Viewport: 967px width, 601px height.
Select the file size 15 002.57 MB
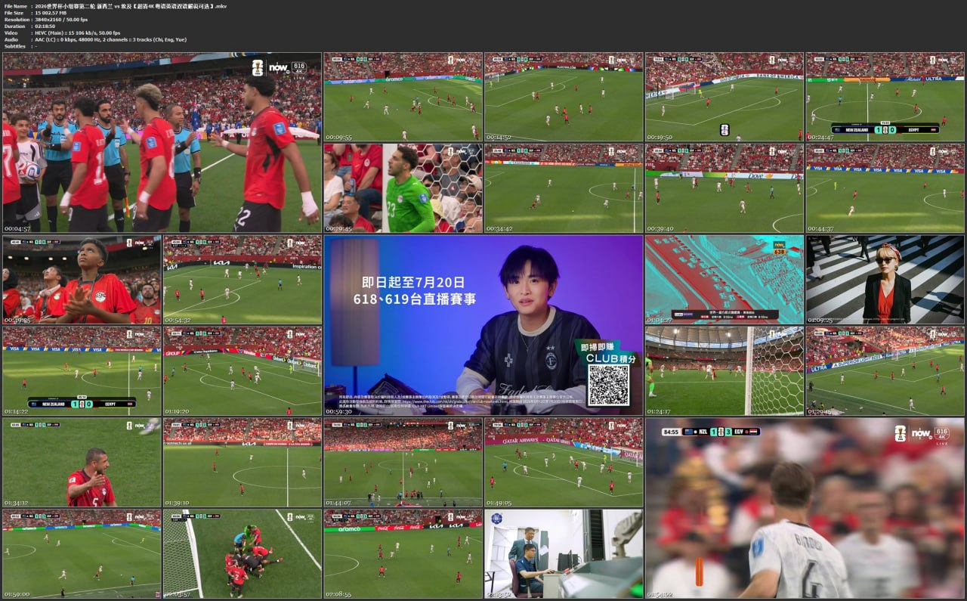[x=51, y=13]
